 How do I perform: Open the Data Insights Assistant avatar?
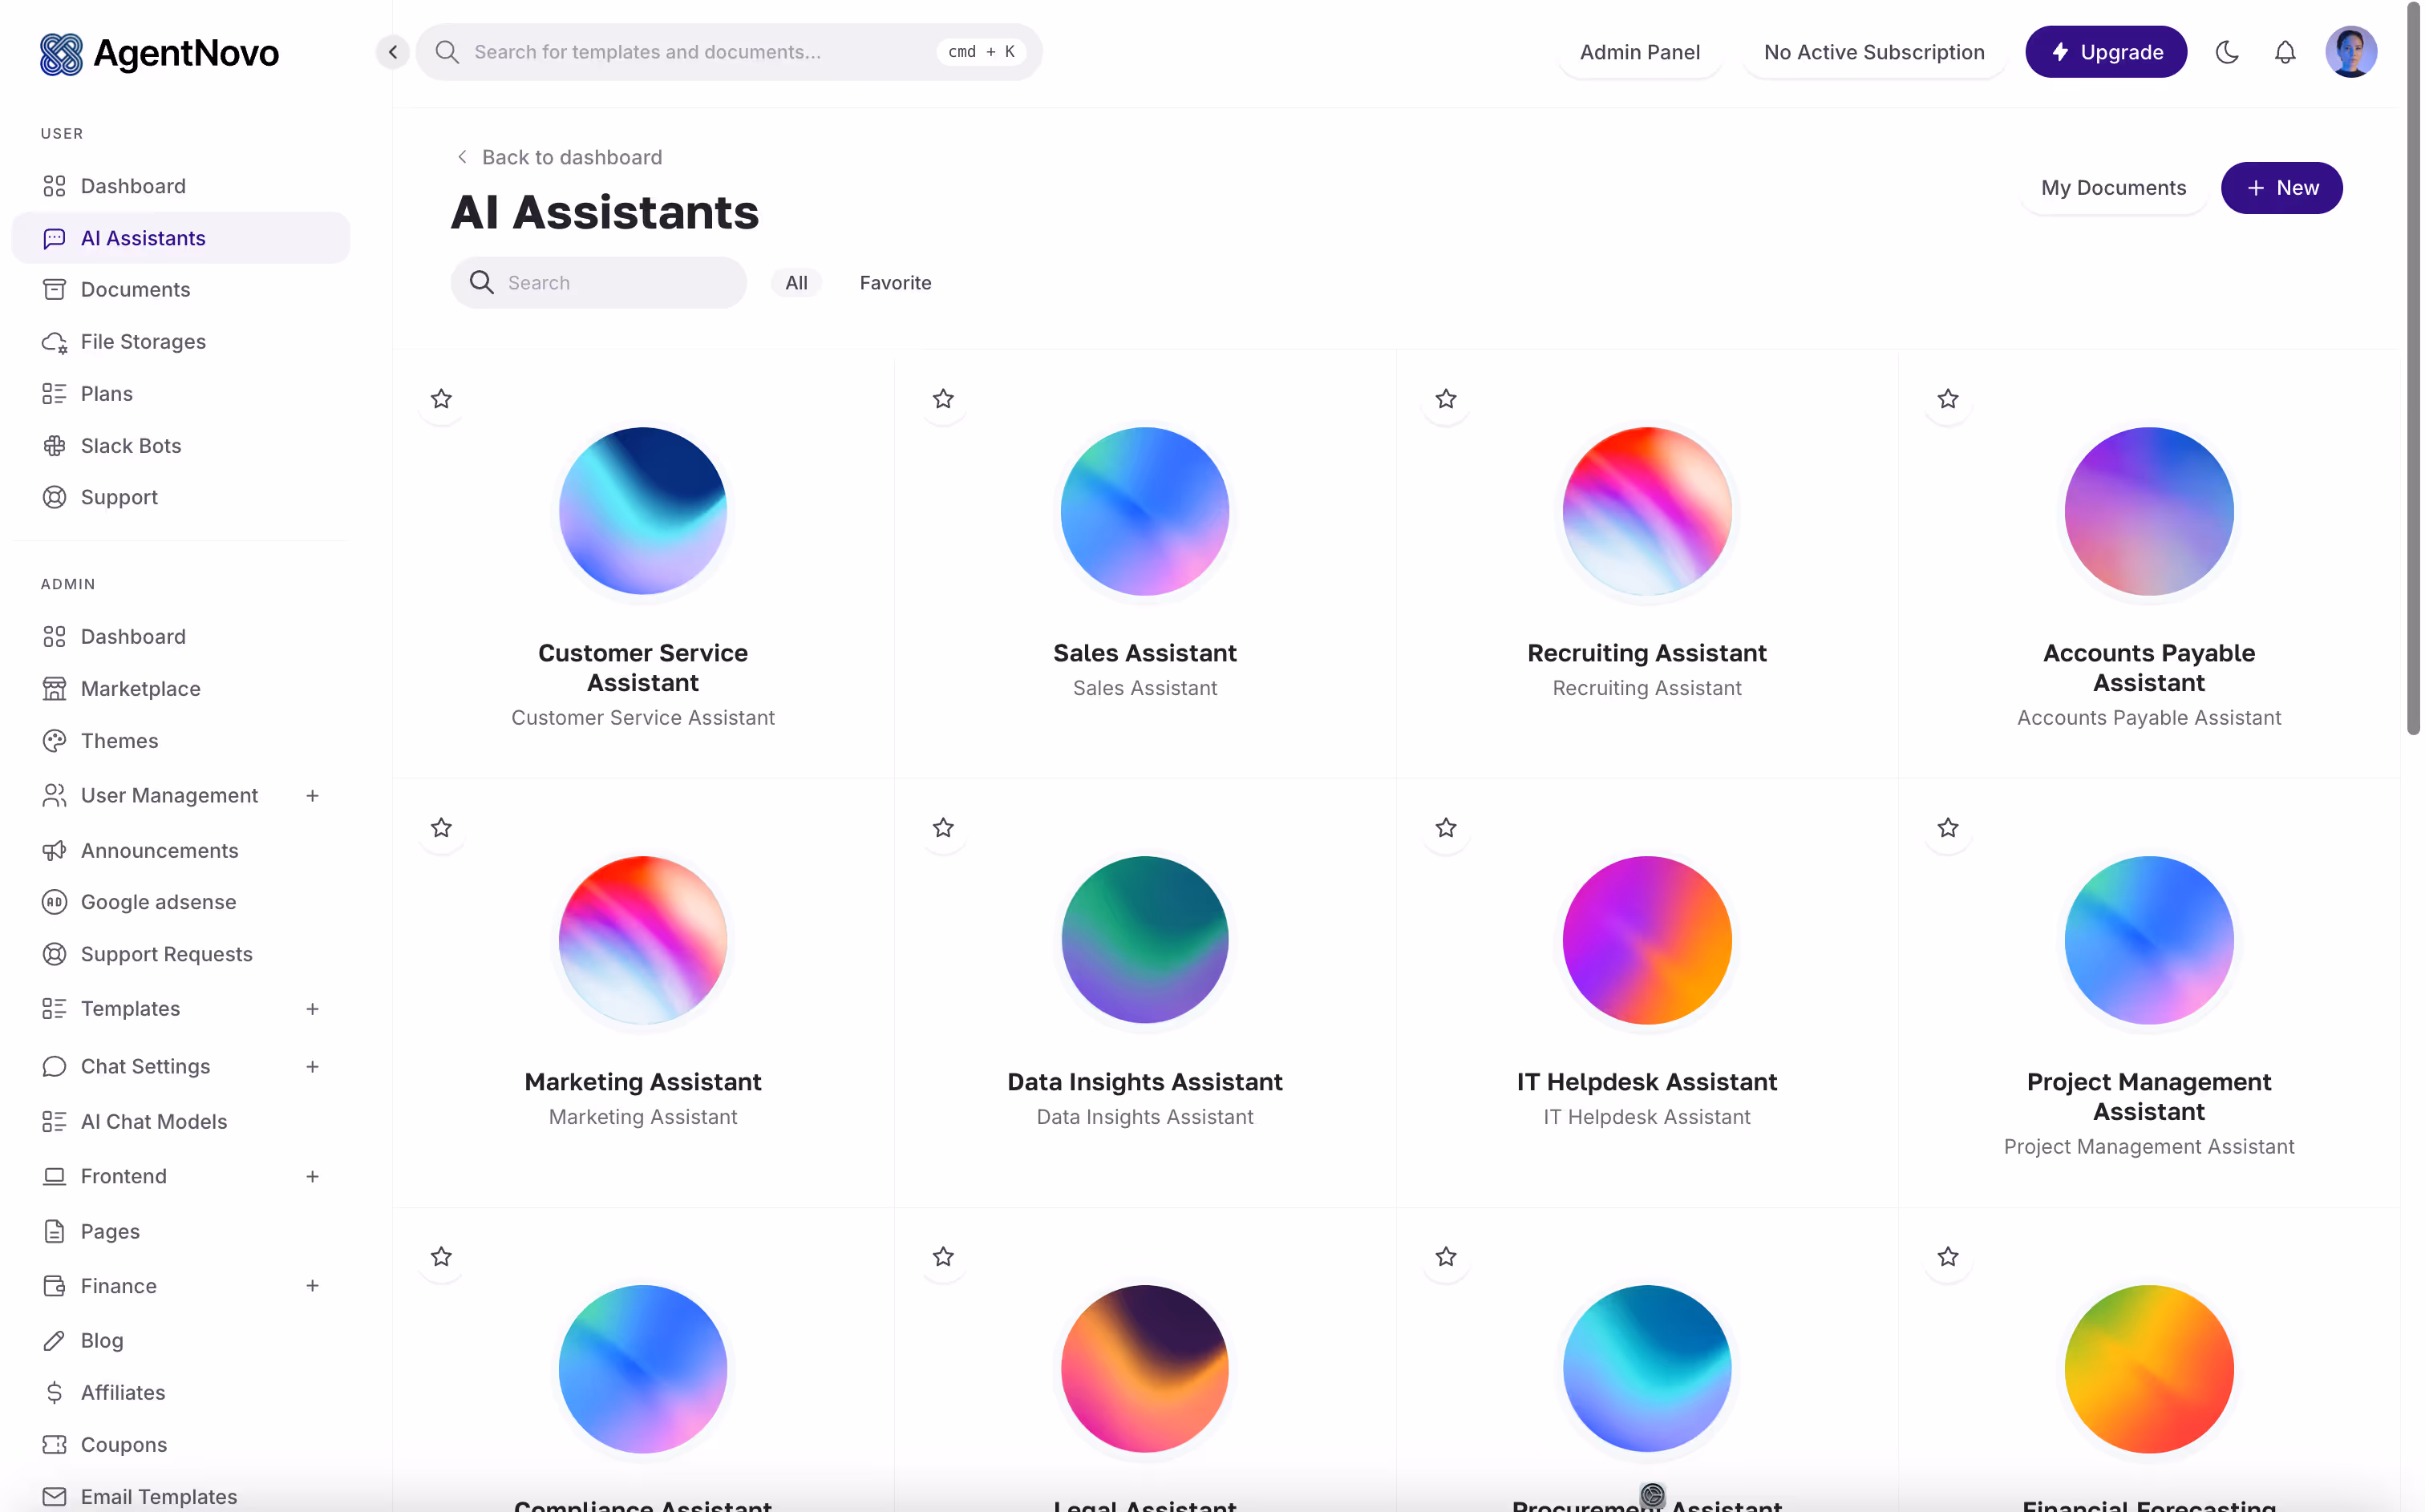tap(1145, 940)
